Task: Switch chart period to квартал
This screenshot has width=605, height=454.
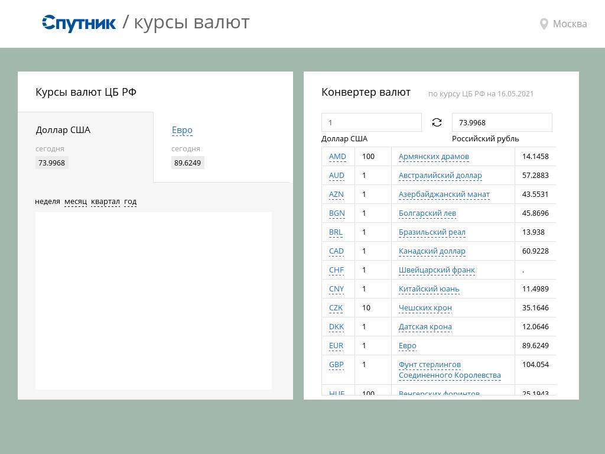Action: [x=105, y=202]
